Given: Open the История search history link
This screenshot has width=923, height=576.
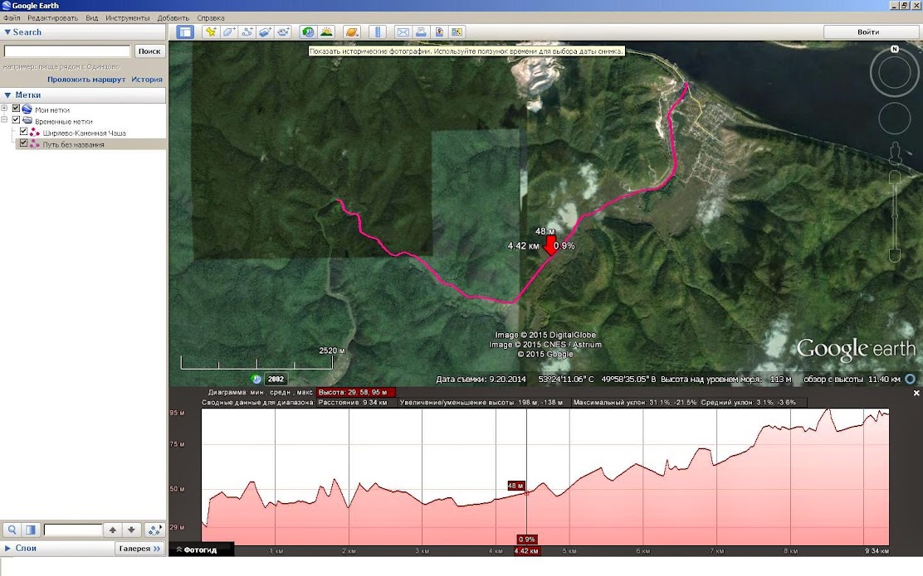Looking at the screenshot, I should point(147,80).
